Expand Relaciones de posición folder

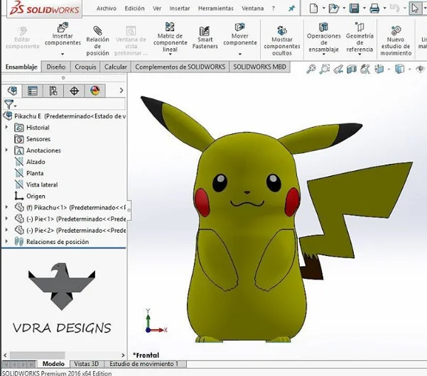coord(7,241)
